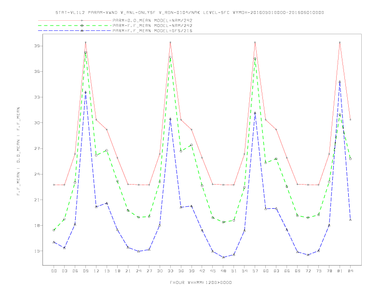Click x-axis forecast hour label 72
The image size is (382, 295).
point(308,271)
